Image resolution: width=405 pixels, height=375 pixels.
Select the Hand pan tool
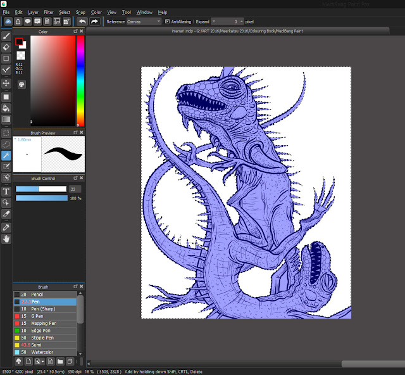(x=6, y=238)
